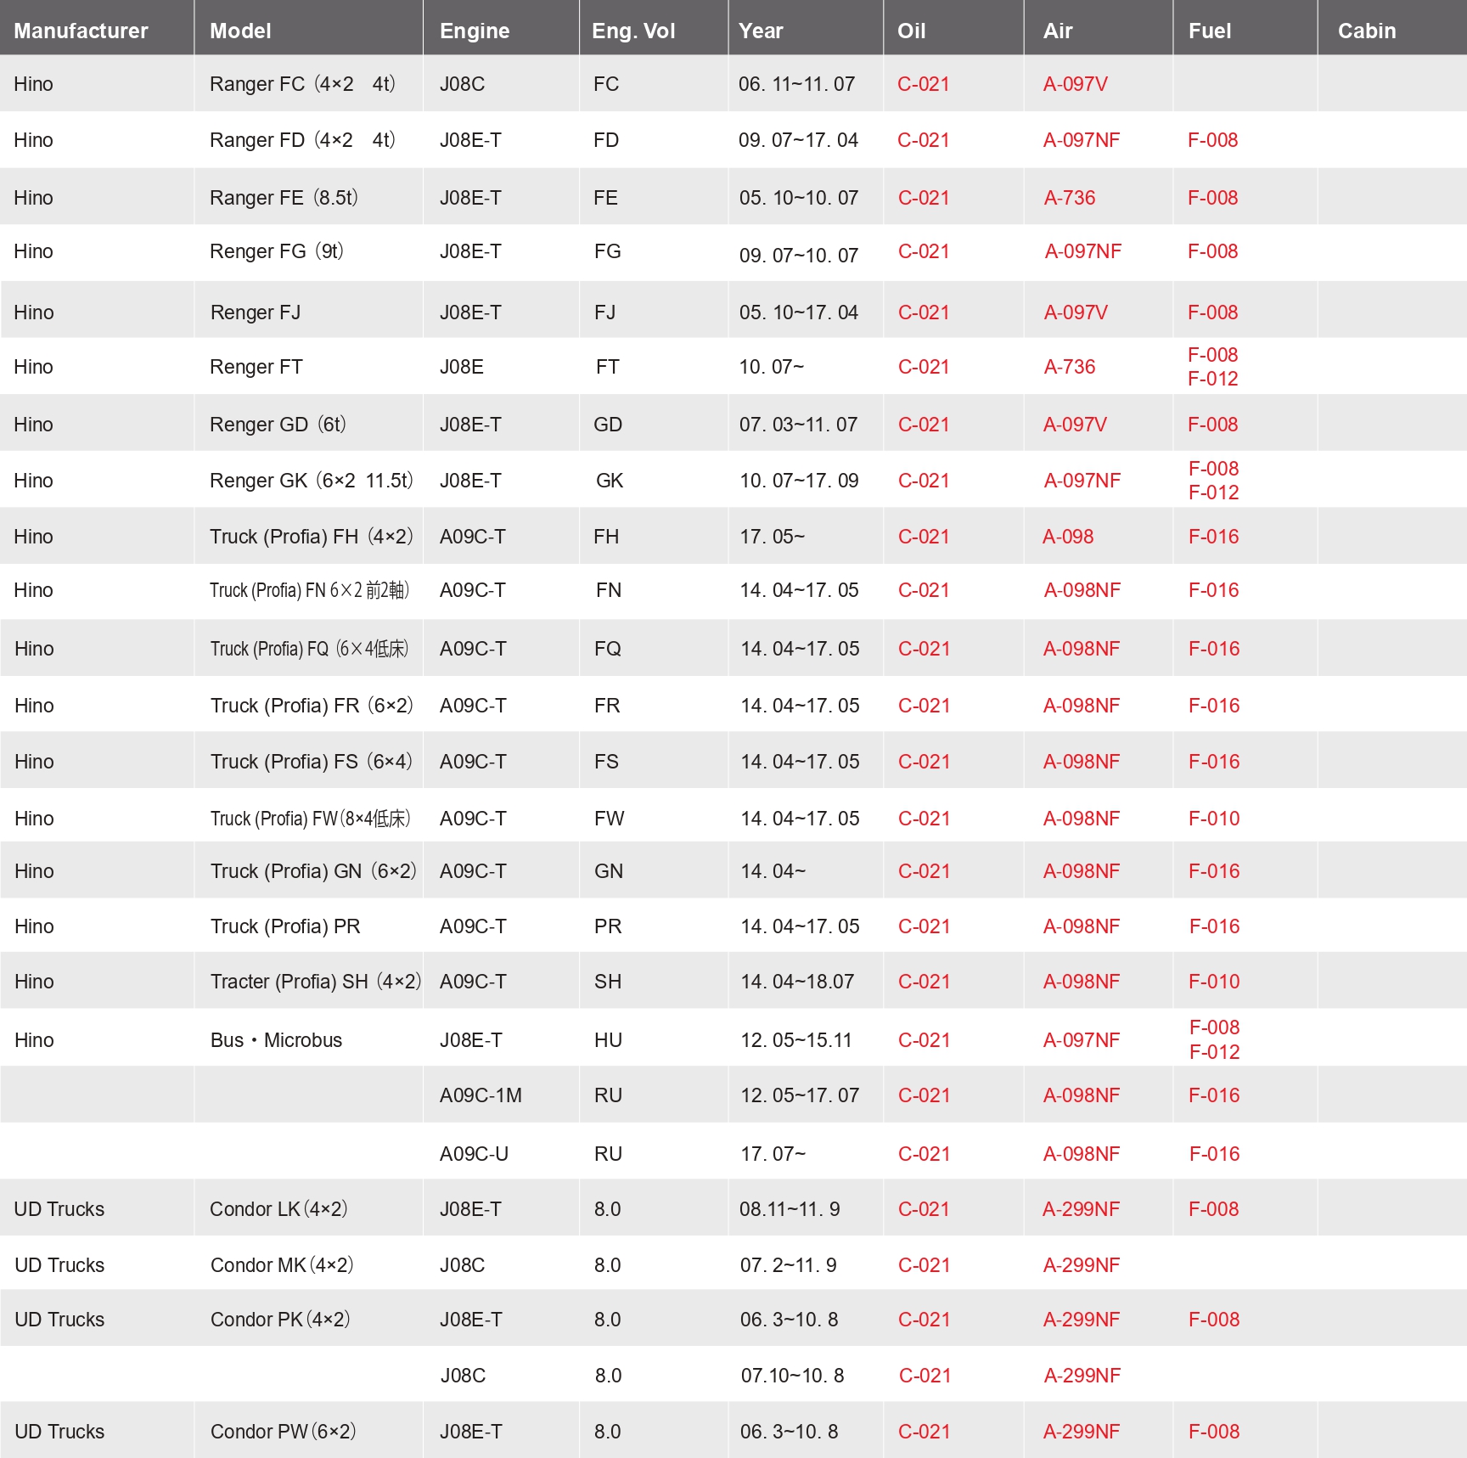The width and height of the screenshot is (1467, 1458).
Task: Click engine volume GK cell
Action: 610,481
